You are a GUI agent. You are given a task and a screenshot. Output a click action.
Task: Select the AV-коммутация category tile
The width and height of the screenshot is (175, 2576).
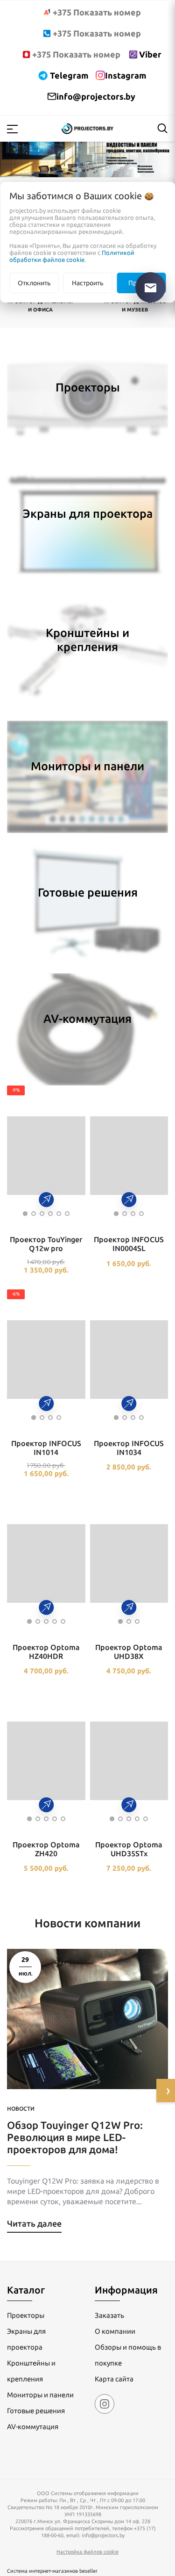(87, 1019)
